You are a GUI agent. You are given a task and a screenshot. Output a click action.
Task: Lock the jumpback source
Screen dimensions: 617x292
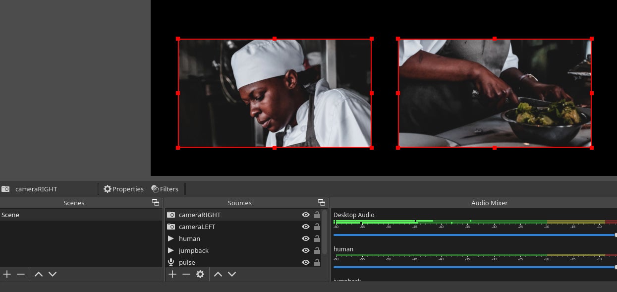click(317, 250)
